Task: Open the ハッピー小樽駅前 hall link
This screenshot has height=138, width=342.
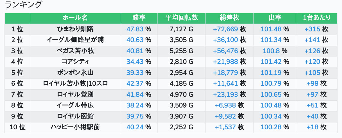Action: pyautogui.click(x=75, y=127)
